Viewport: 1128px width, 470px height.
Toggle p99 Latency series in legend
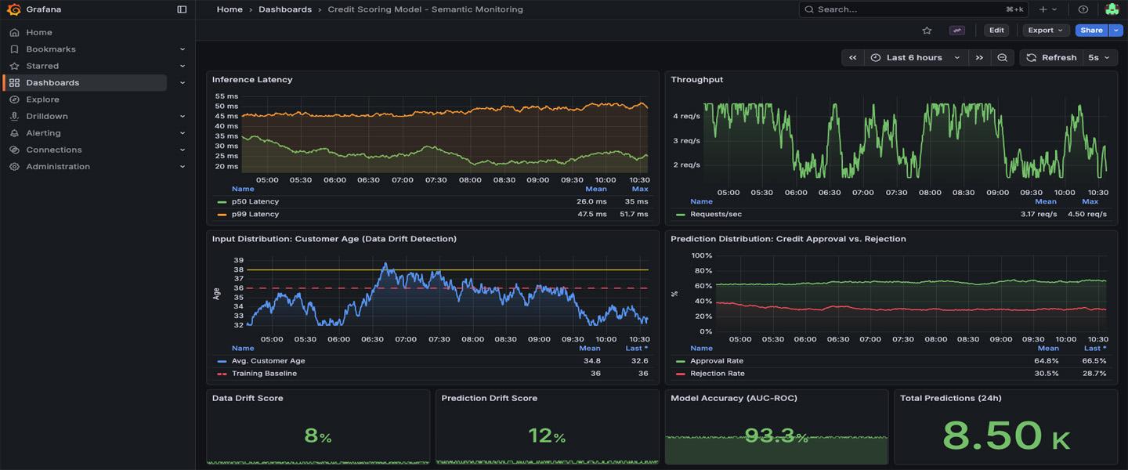[255, 214]
